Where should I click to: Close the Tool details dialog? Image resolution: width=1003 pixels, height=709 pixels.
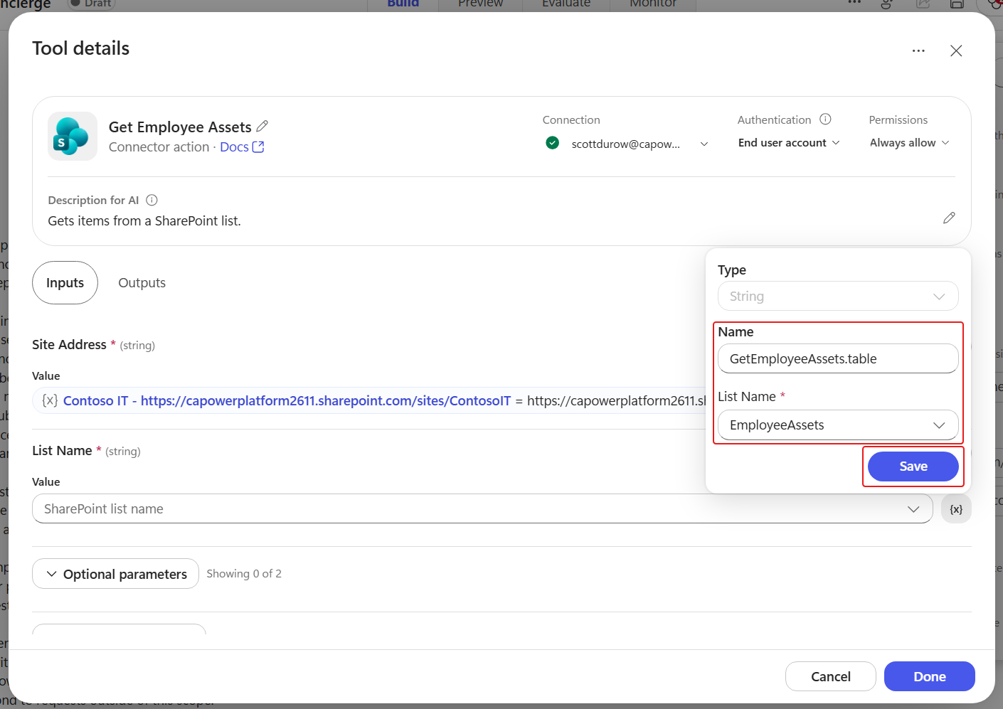click(956, 50)
